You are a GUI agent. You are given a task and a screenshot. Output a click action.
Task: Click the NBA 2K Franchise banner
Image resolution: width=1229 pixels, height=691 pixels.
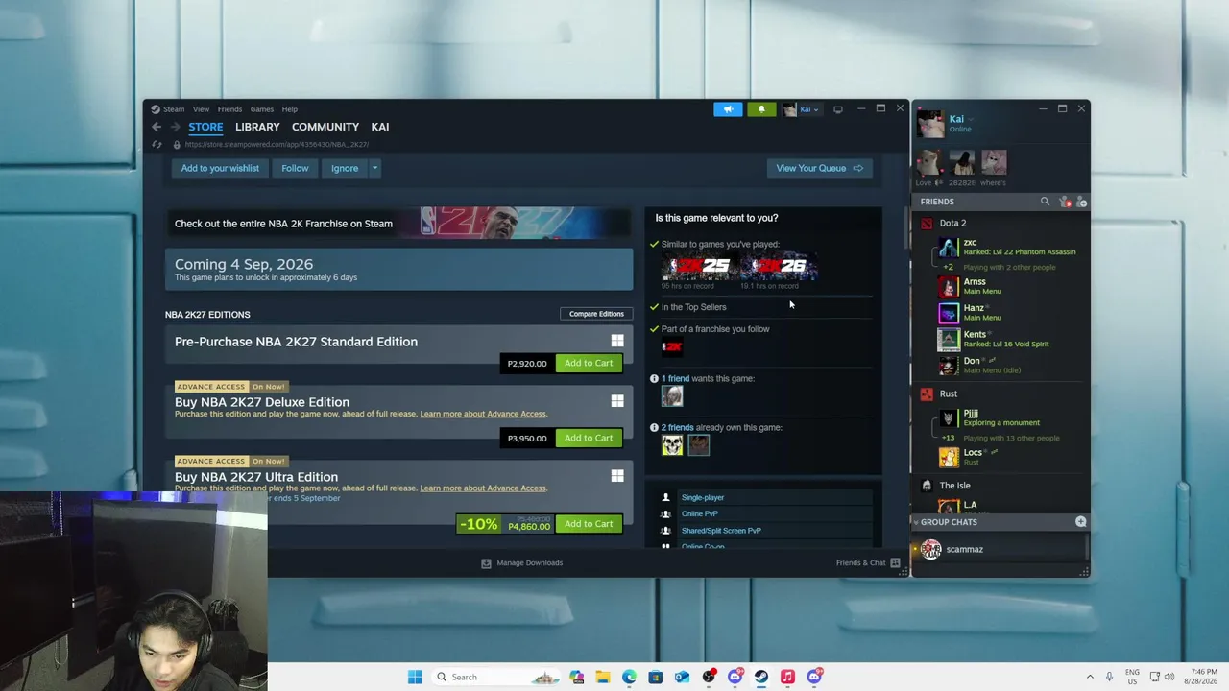tap(398, 224)
